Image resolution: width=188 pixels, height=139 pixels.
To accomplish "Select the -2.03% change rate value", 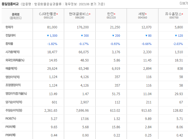I will click(x=178, y=44).
